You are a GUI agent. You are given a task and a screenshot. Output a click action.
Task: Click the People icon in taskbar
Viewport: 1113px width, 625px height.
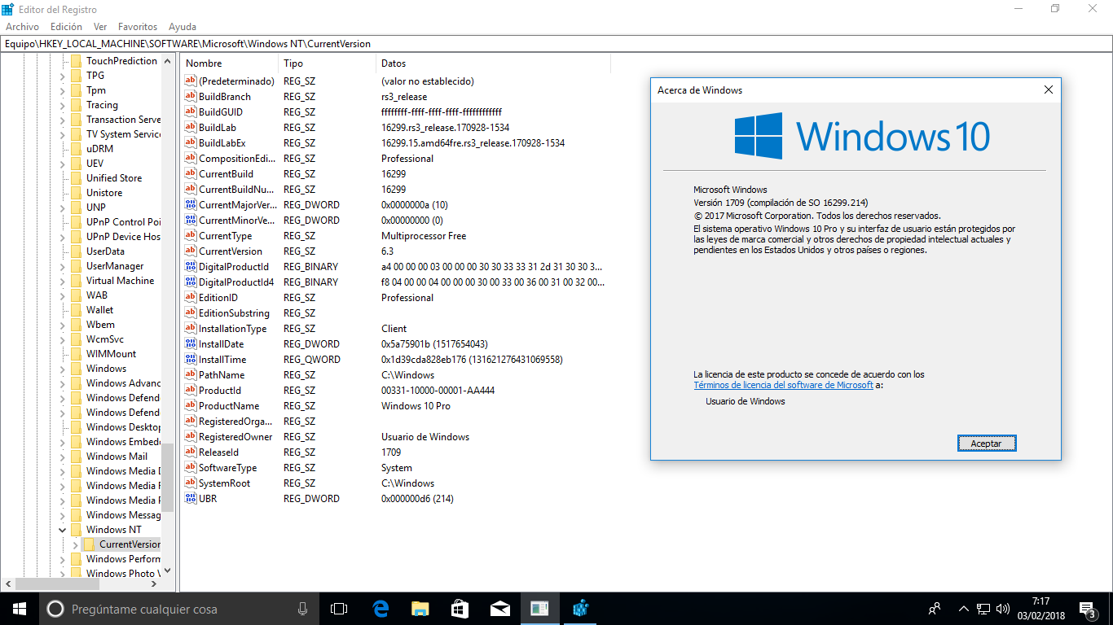[934, 609]
